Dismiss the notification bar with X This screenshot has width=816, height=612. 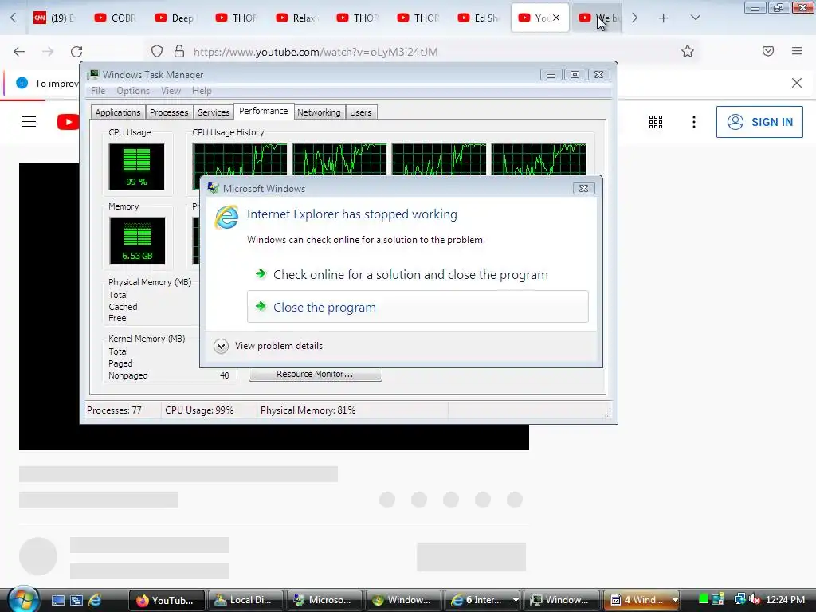tap(797, 83)
